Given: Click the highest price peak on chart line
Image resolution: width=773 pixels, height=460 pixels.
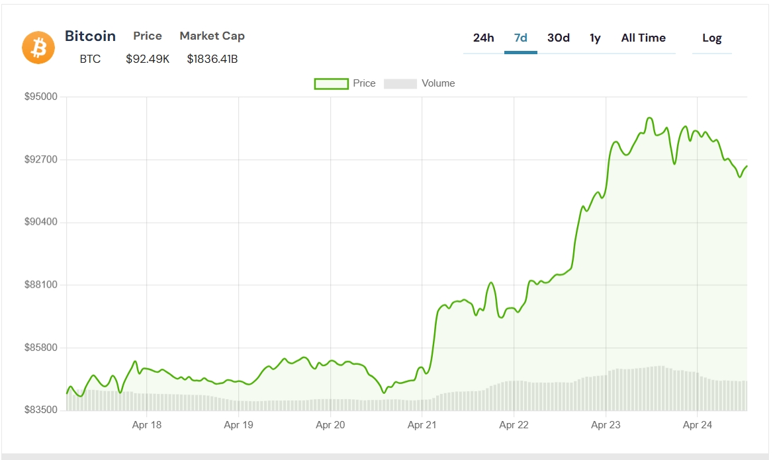Looking at the screenshot, I should click(x=650, y=118).
